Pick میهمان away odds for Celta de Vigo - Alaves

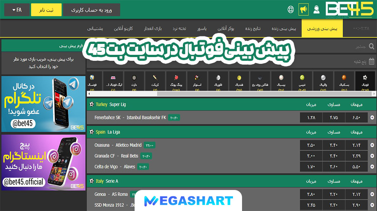[356, 166]
